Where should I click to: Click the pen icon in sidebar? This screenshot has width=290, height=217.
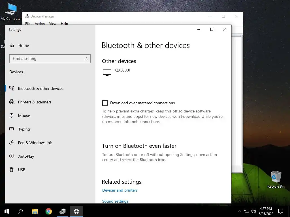click(x=12, y=142)
